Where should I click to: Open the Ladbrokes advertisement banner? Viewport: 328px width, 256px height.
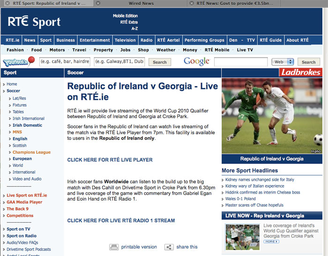click(x=300, y=73)
